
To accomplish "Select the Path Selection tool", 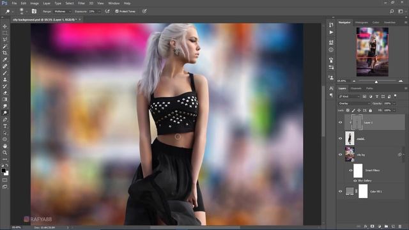I will pyautogui.click(x=4, y=133).
